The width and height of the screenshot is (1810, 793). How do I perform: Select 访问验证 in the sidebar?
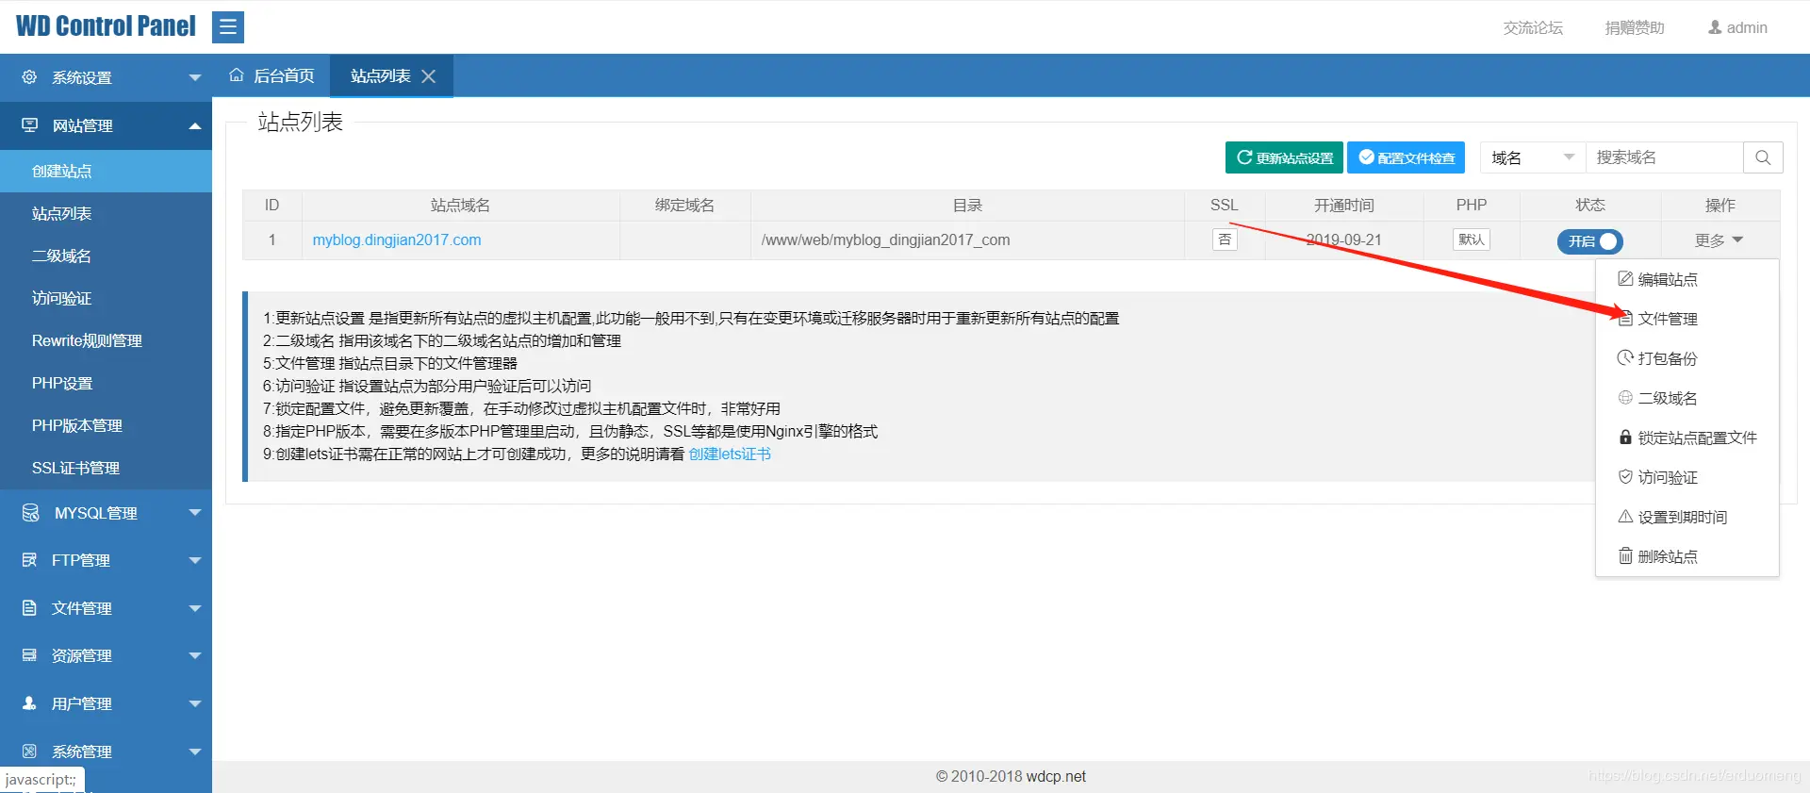[x=106, y=298]
